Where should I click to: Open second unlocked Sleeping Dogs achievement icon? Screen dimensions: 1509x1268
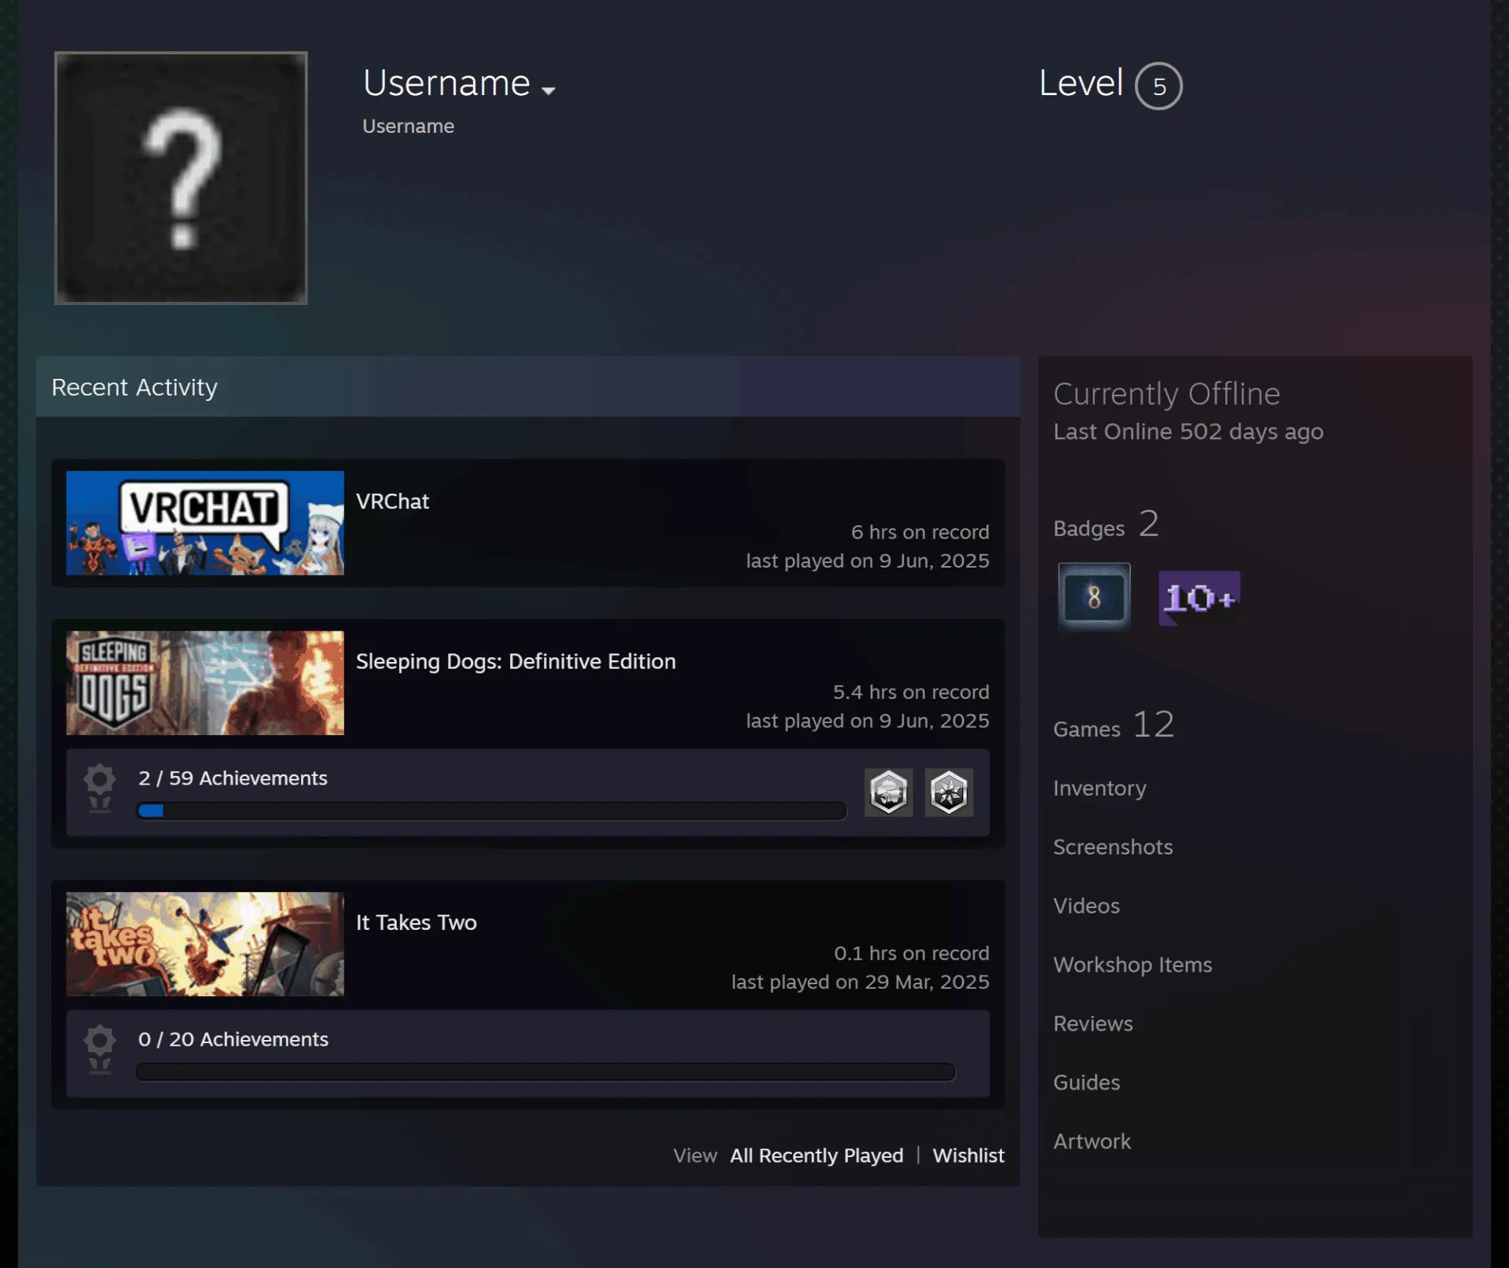coord(949,792)
